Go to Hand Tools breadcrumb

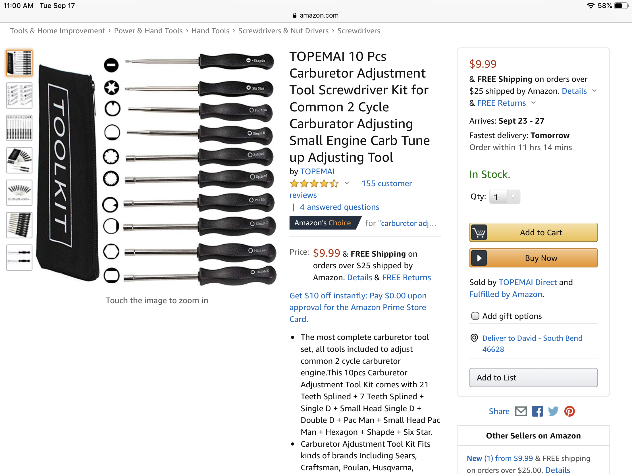pos(210,31)
